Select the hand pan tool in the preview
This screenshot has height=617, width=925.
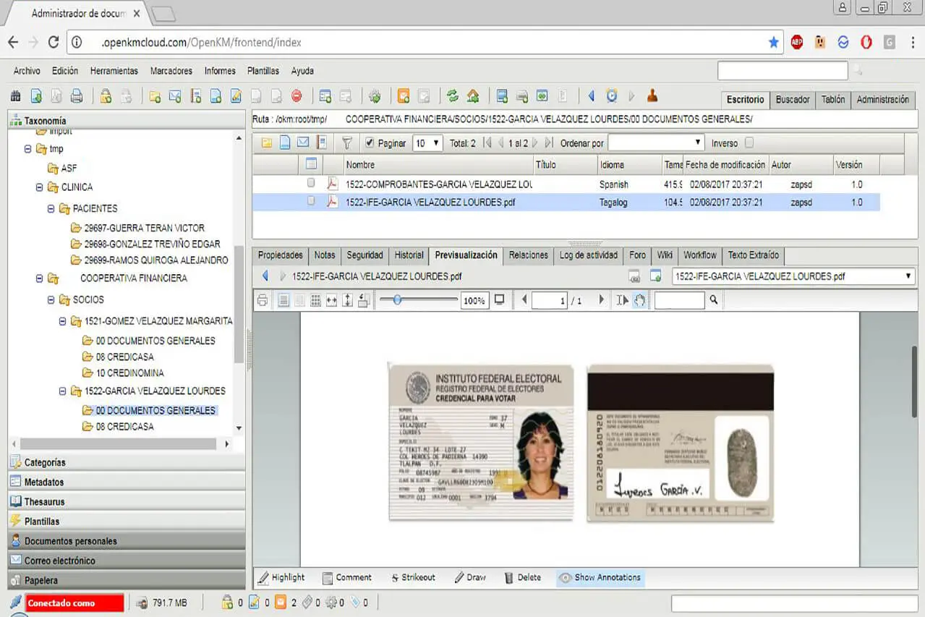(x=639, y=299)
